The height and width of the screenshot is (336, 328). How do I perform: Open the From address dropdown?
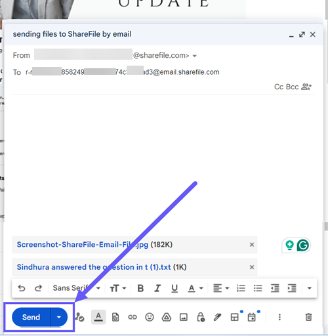tap(195, 56)
